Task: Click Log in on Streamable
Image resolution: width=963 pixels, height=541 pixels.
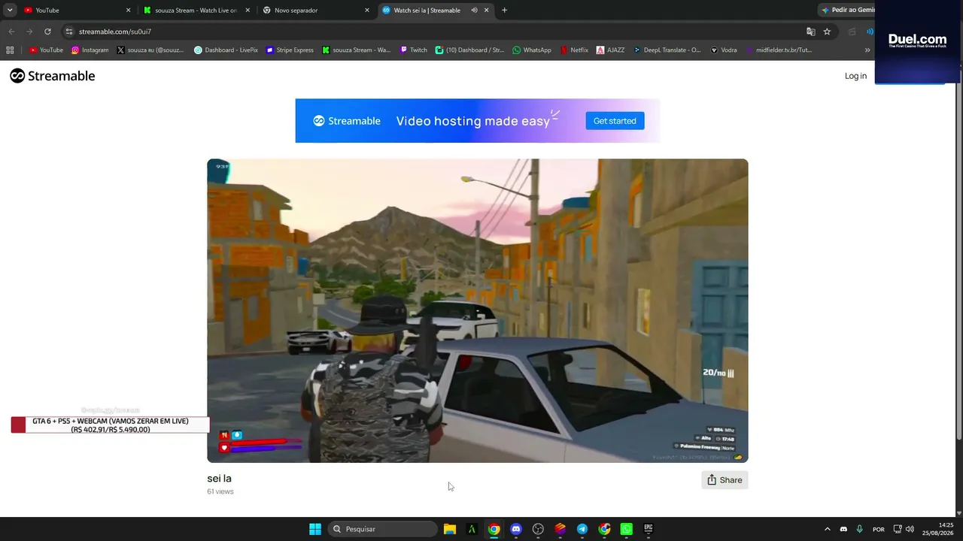Action: point(855,76)
